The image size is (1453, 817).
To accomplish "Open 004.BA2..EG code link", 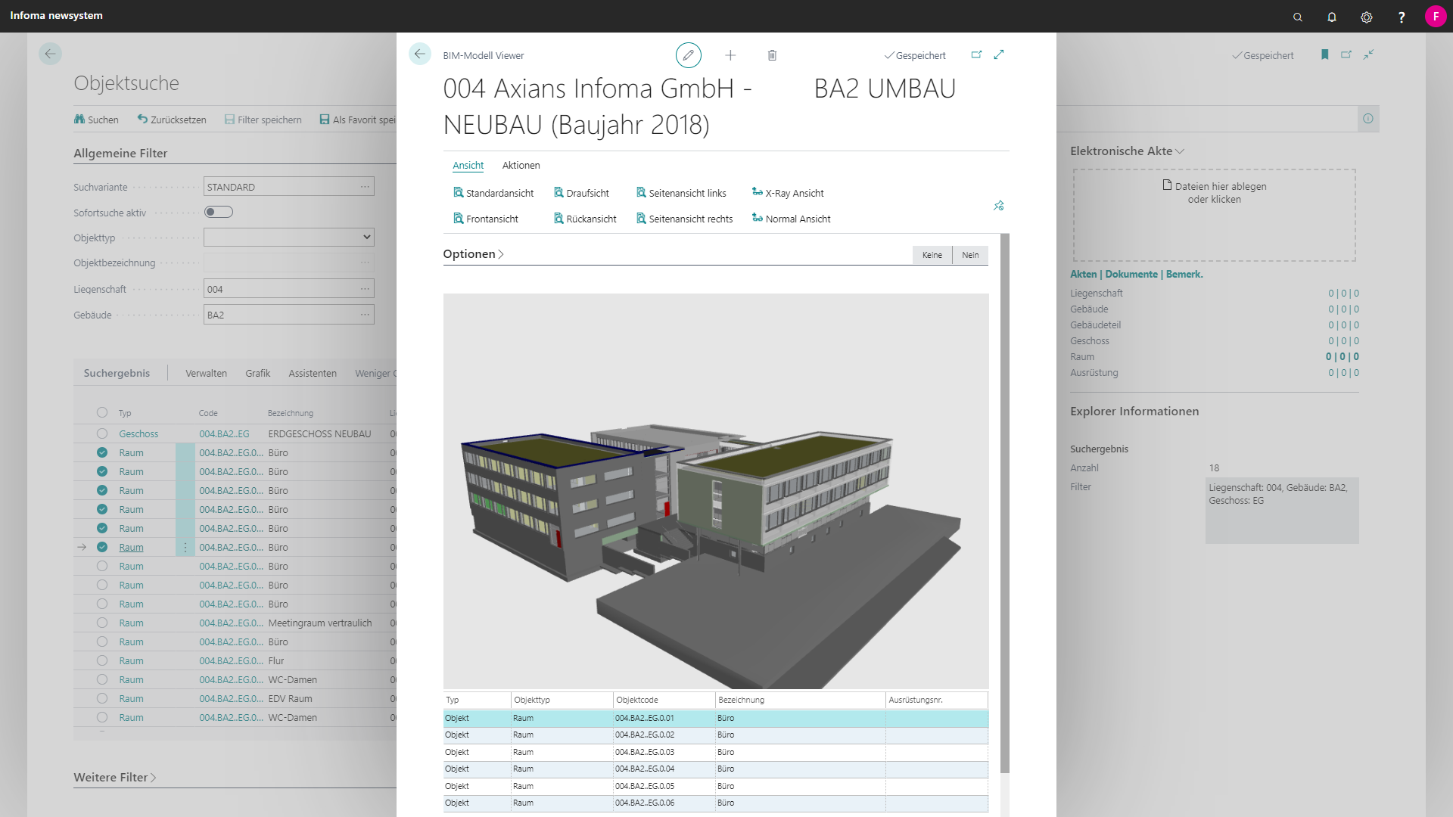I will [x=224, y=434].
